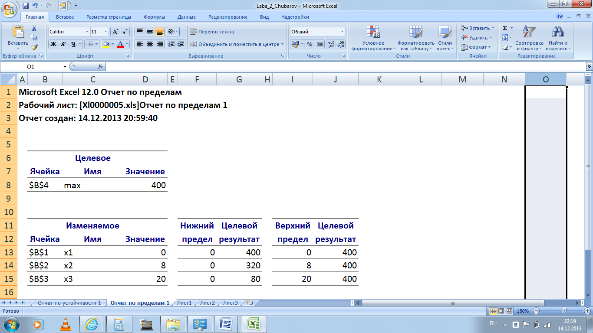Enable Перенос текста wrap text
Viewport: 593px width, 333px height.
pos(212,32)
